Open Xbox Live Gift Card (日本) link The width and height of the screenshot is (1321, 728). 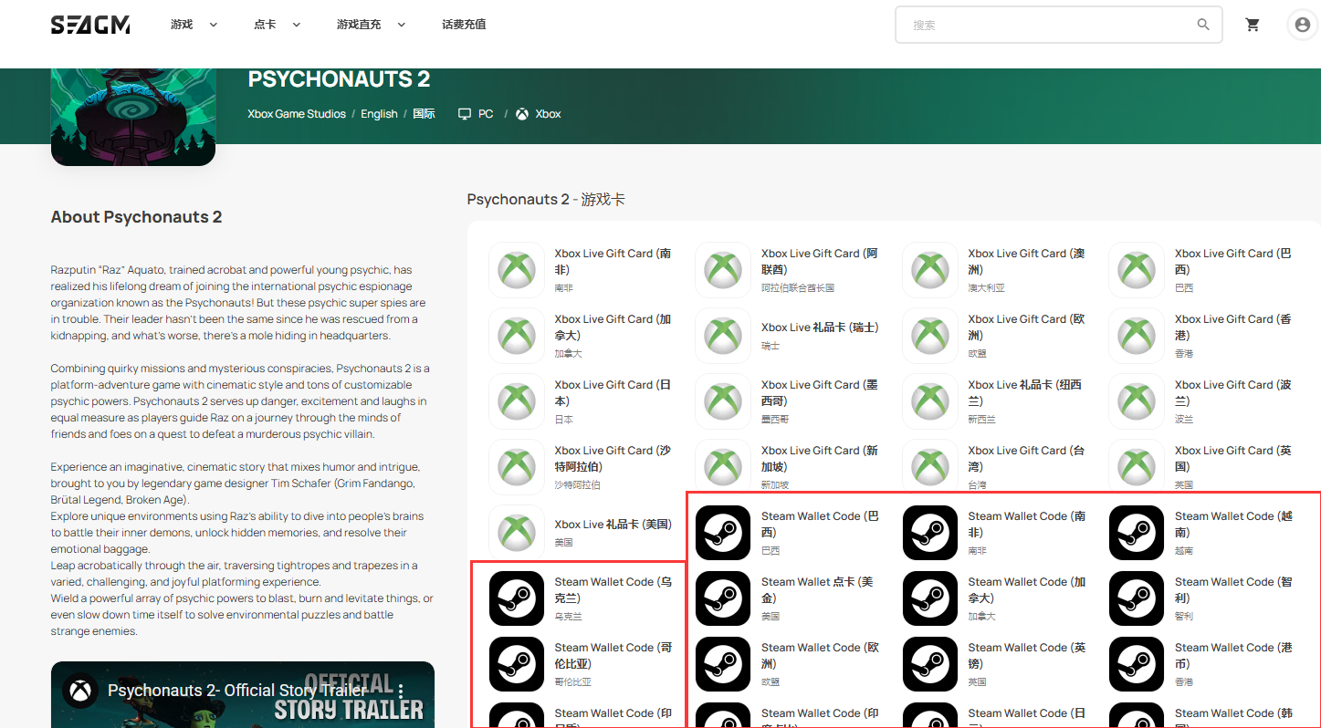click(613, 393)
